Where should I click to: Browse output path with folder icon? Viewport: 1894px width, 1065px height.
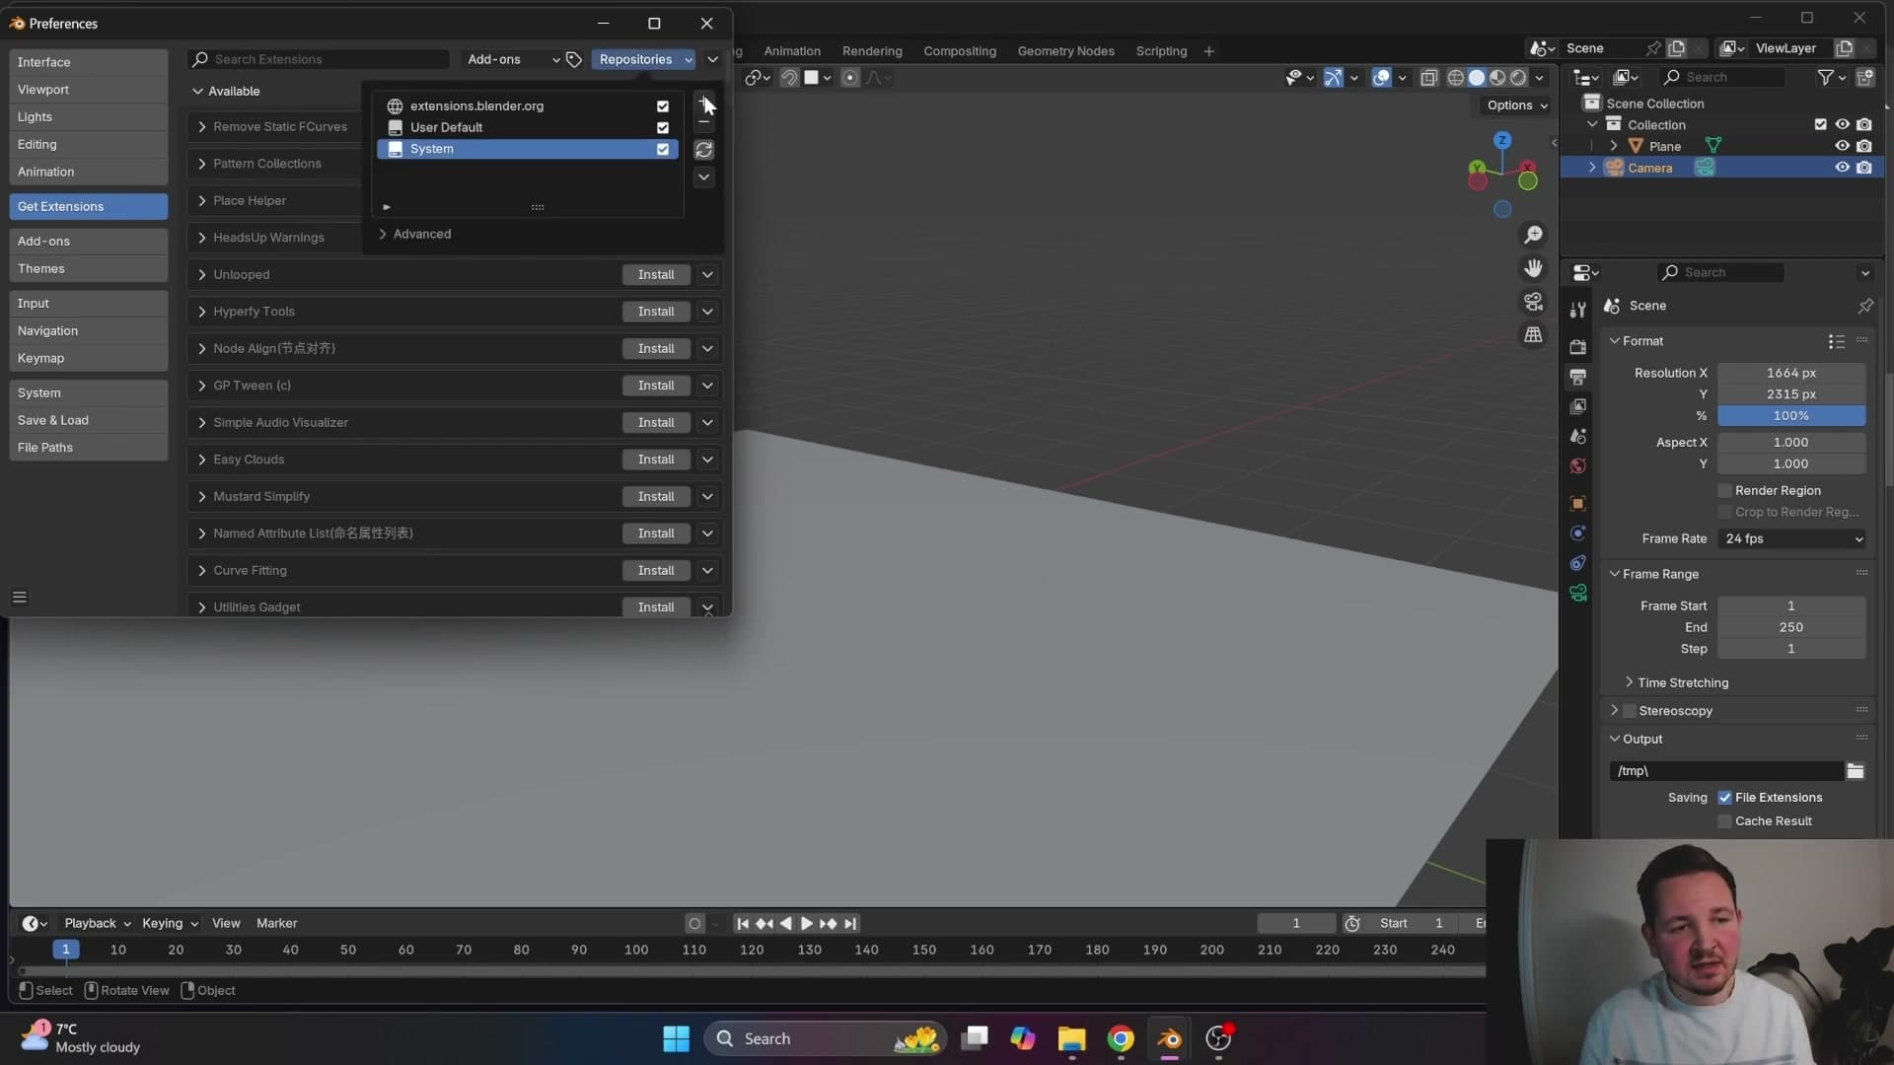point(1855,771)
